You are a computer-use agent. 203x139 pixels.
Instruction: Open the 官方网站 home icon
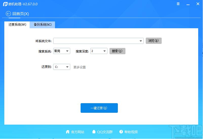click(x=68, y=132)
